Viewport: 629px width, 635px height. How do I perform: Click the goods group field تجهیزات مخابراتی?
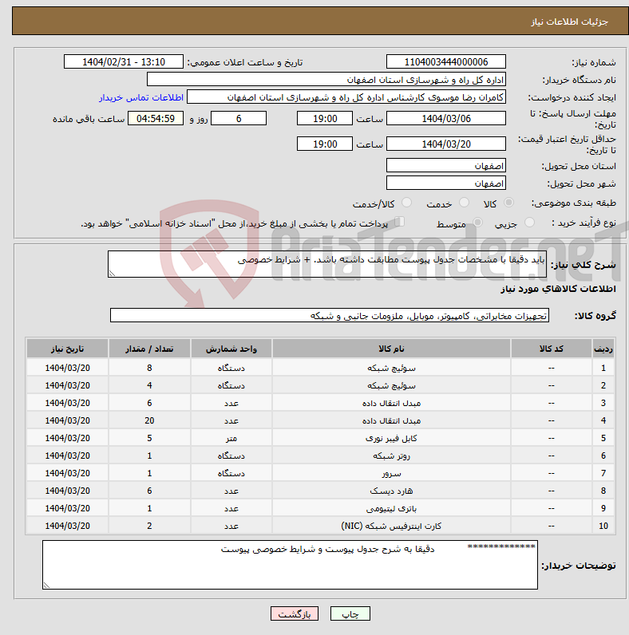[330, 315]
